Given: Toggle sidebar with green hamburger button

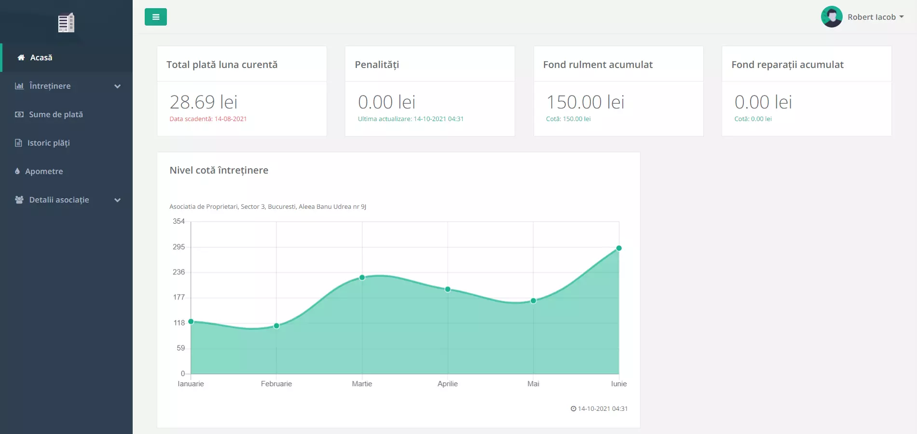Looking at the screenshot, I should point(156,17).
